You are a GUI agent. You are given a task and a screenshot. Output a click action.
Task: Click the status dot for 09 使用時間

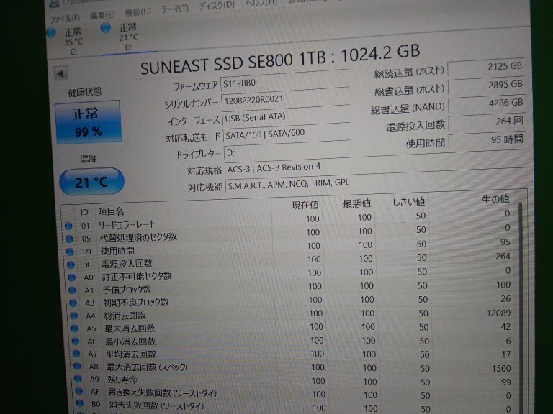click(70, 252)
